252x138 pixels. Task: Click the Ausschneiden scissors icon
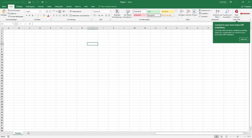[x=9, y=10]
